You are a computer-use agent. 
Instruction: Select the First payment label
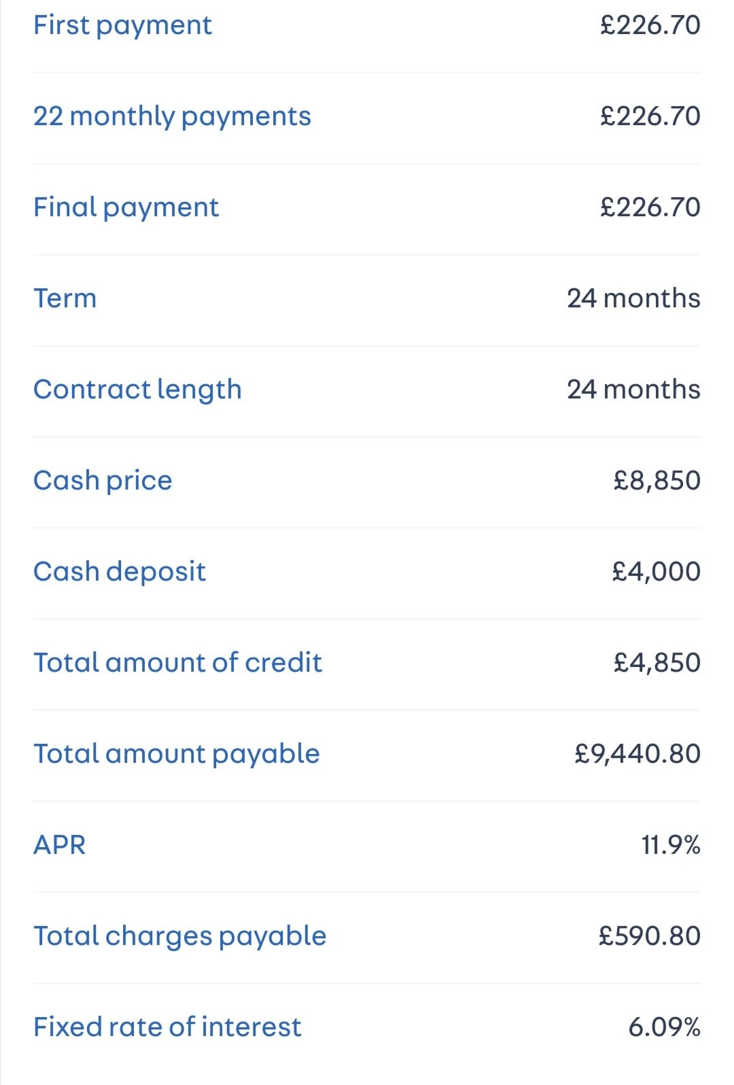coord(122,26)
